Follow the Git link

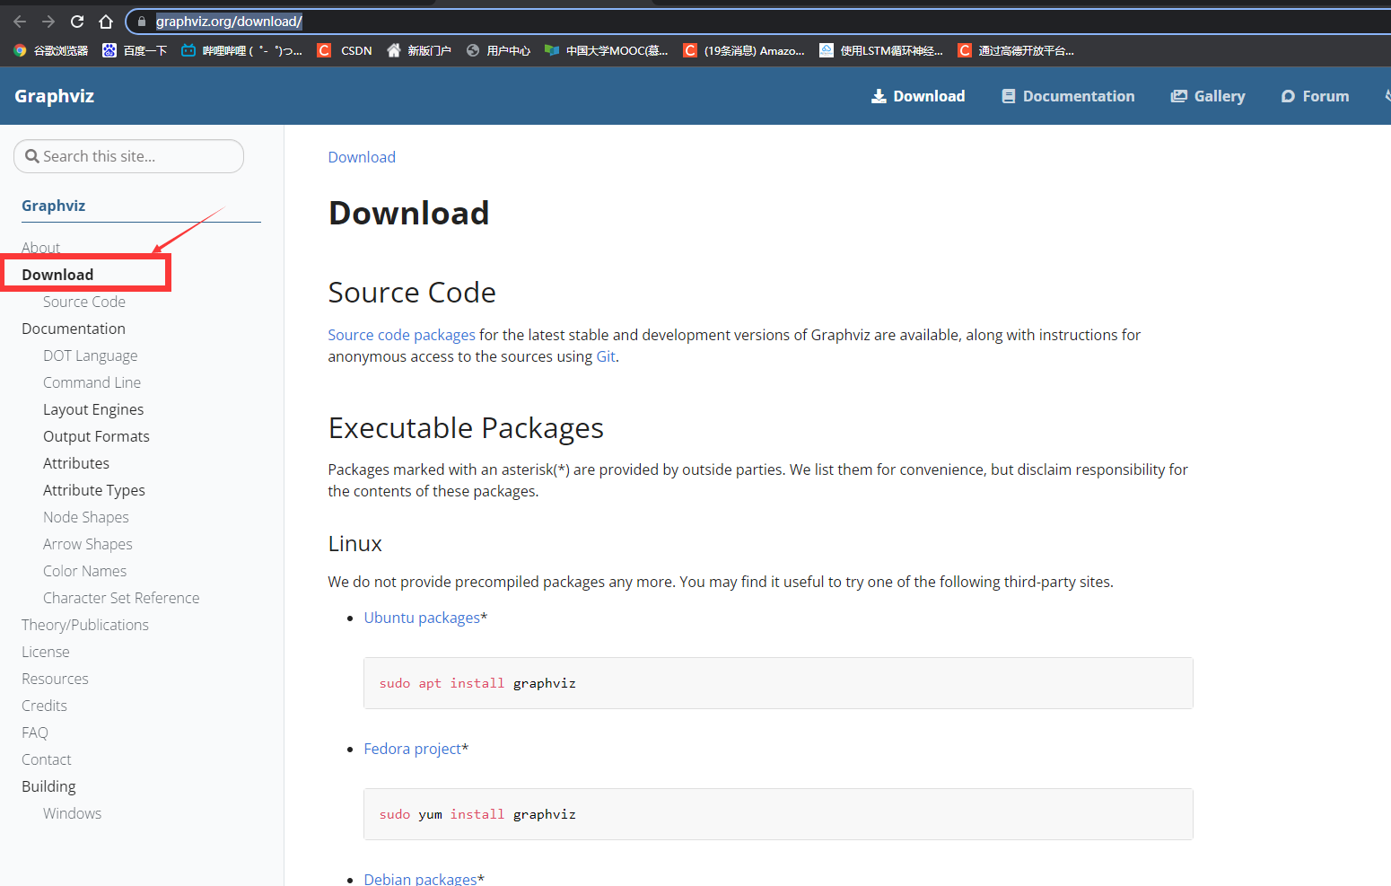coord(606,356)
